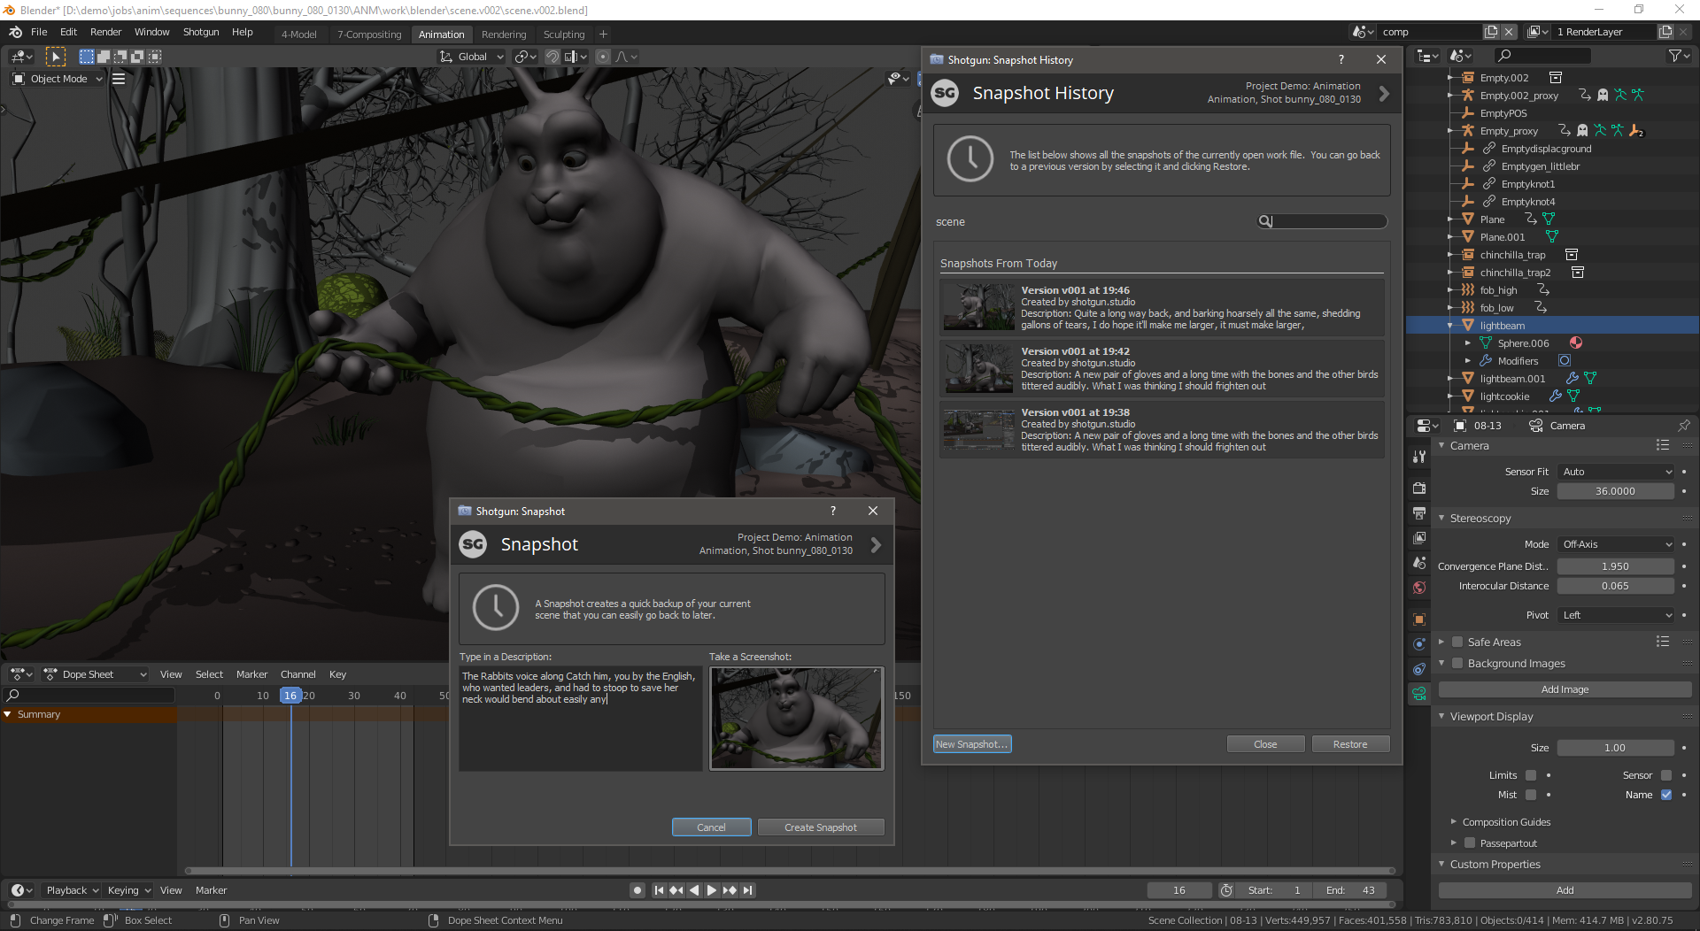Open the Channel menu in Dope Sheet
Viewport: 1700px width, 931px height.
[298, 674]
